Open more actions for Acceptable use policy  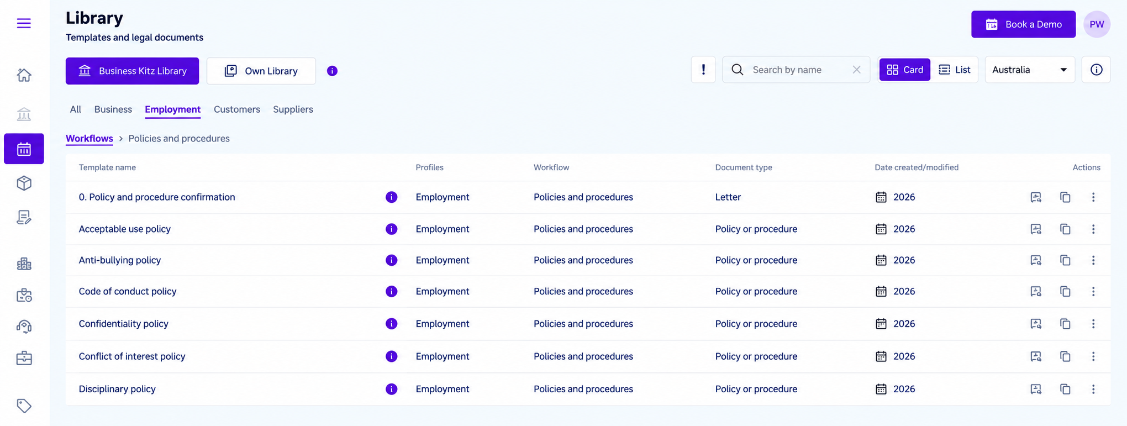pos(1093,229)
